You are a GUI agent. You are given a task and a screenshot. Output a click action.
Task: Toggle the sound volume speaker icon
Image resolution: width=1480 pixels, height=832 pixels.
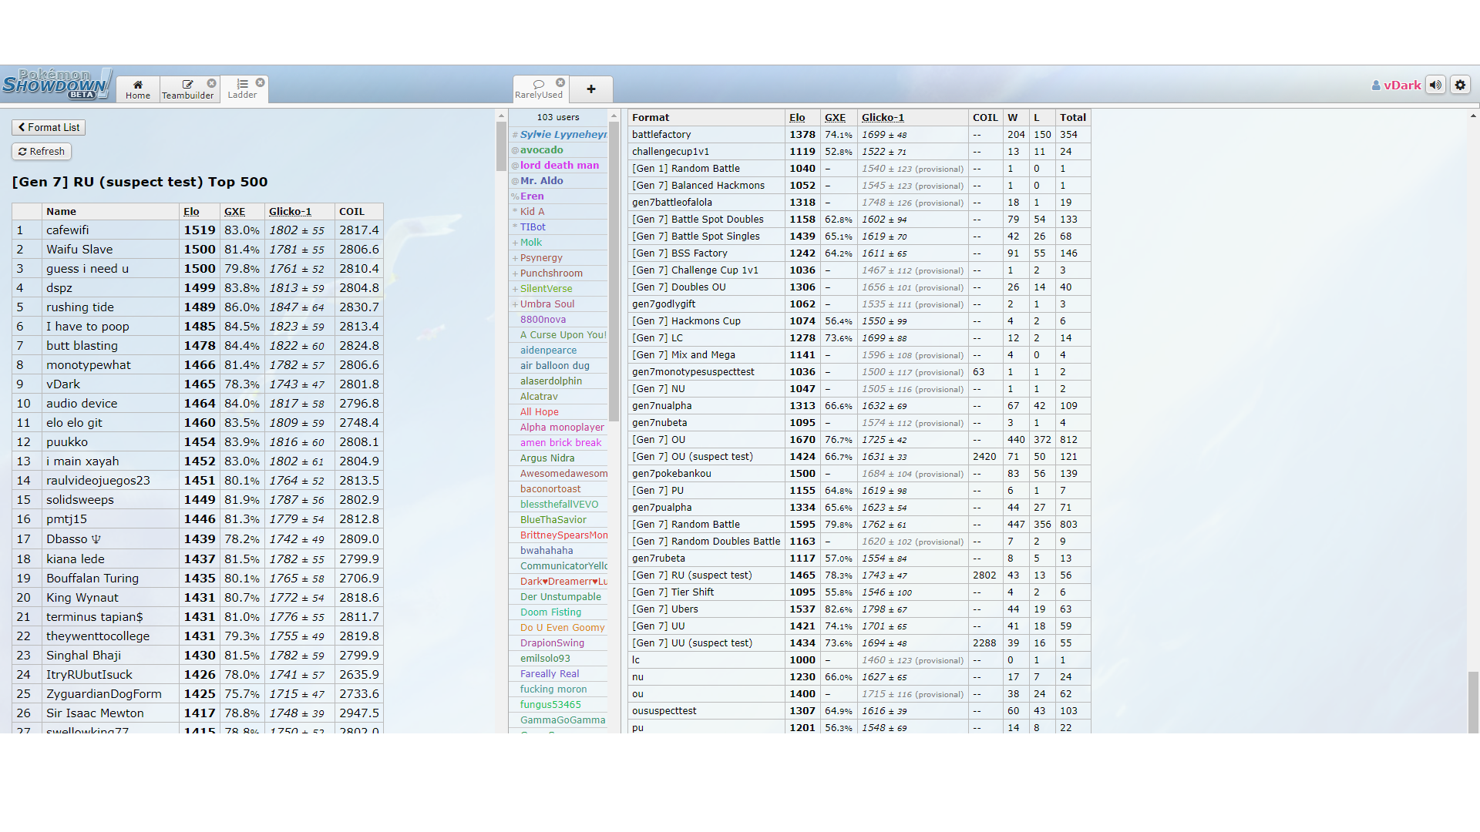(1435, 85)
